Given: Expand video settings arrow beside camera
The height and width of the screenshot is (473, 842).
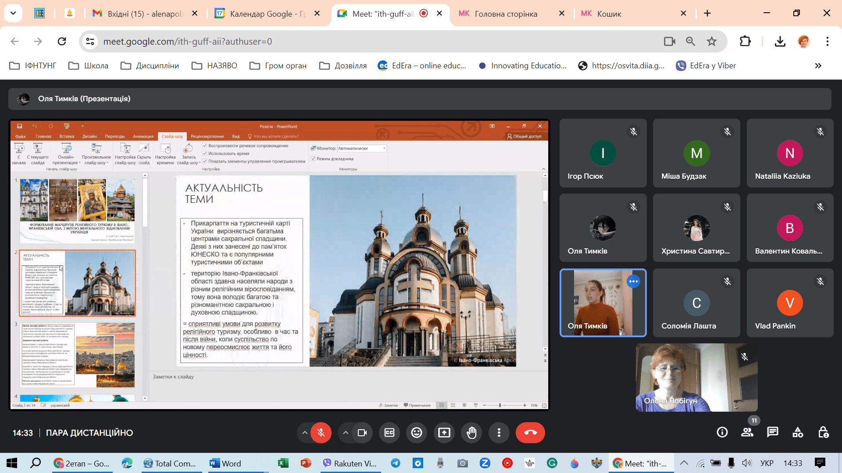Looking at the screenshot, I should pyautogui.click(x=346, y=433).
